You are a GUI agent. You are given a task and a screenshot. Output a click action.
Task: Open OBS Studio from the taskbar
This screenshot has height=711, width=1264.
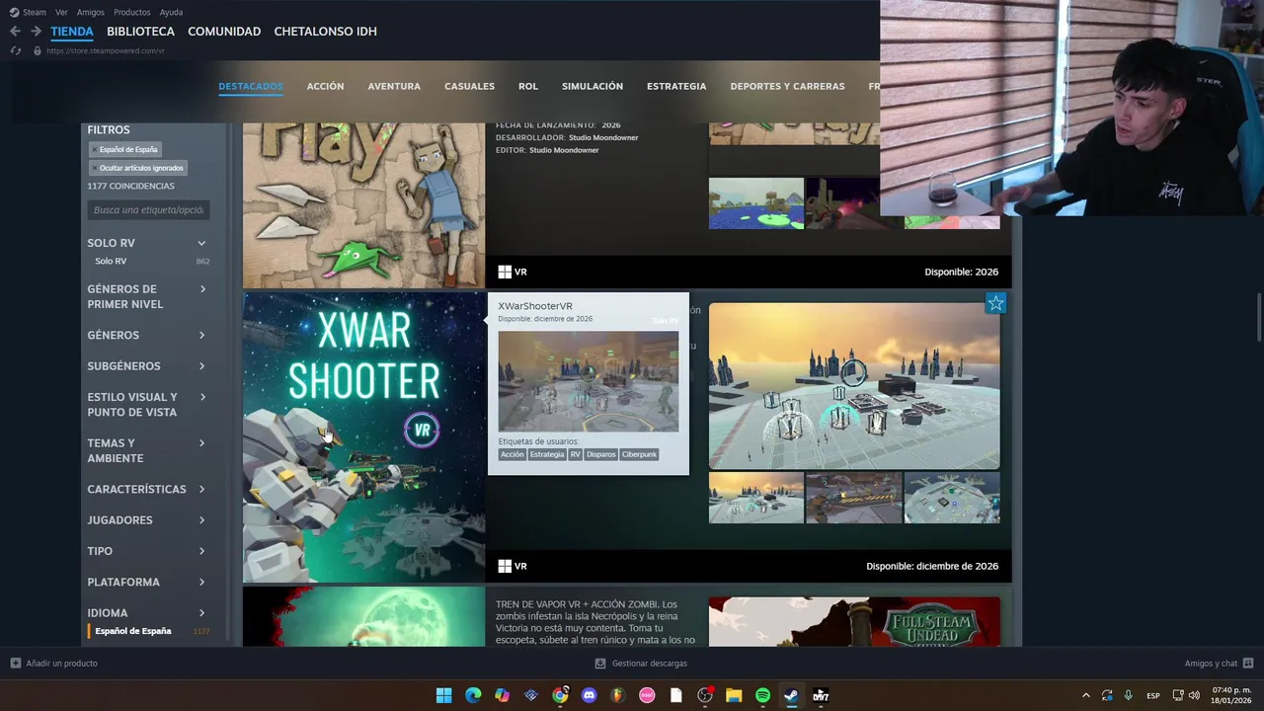[704, 695]
